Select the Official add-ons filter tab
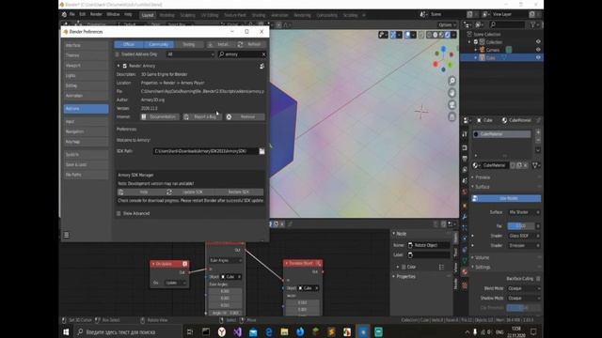 point(129,44)
